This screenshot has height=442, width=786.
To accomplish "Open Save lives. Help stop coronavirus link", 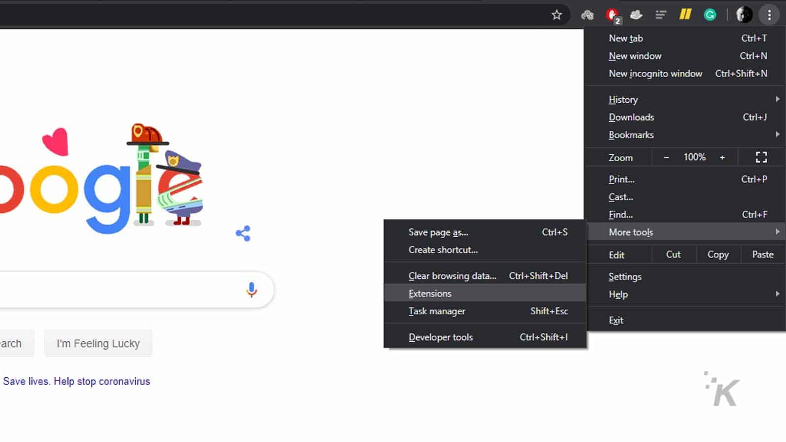I will (x=77, y=382).
